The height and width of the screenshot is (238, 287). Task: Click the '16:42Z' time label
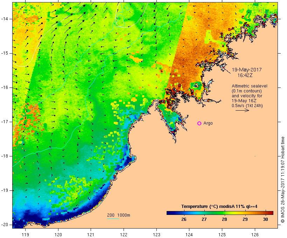tap(245, 75)
